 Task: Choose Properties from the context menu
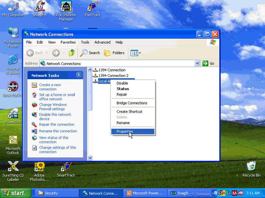click(133, 131)
